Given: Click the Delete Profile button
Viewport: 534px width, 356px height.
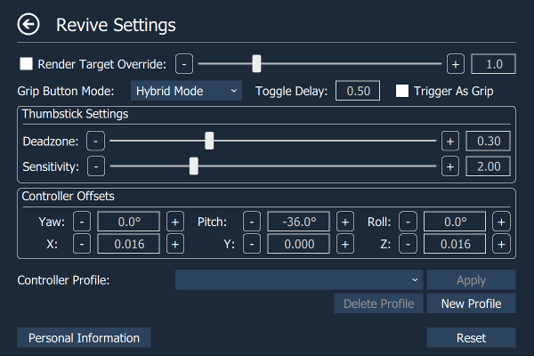Looking at the screenshot, I should tap(378, 303).
